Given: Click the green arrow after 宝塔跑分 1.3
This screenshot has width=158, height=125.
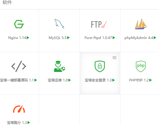Looking at the screenshot, I should pos(29,122).
